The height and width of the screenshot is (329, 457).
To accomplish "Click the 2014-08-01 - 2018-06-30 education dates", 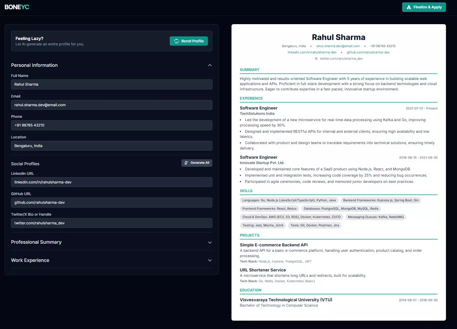I will [418, 300].
